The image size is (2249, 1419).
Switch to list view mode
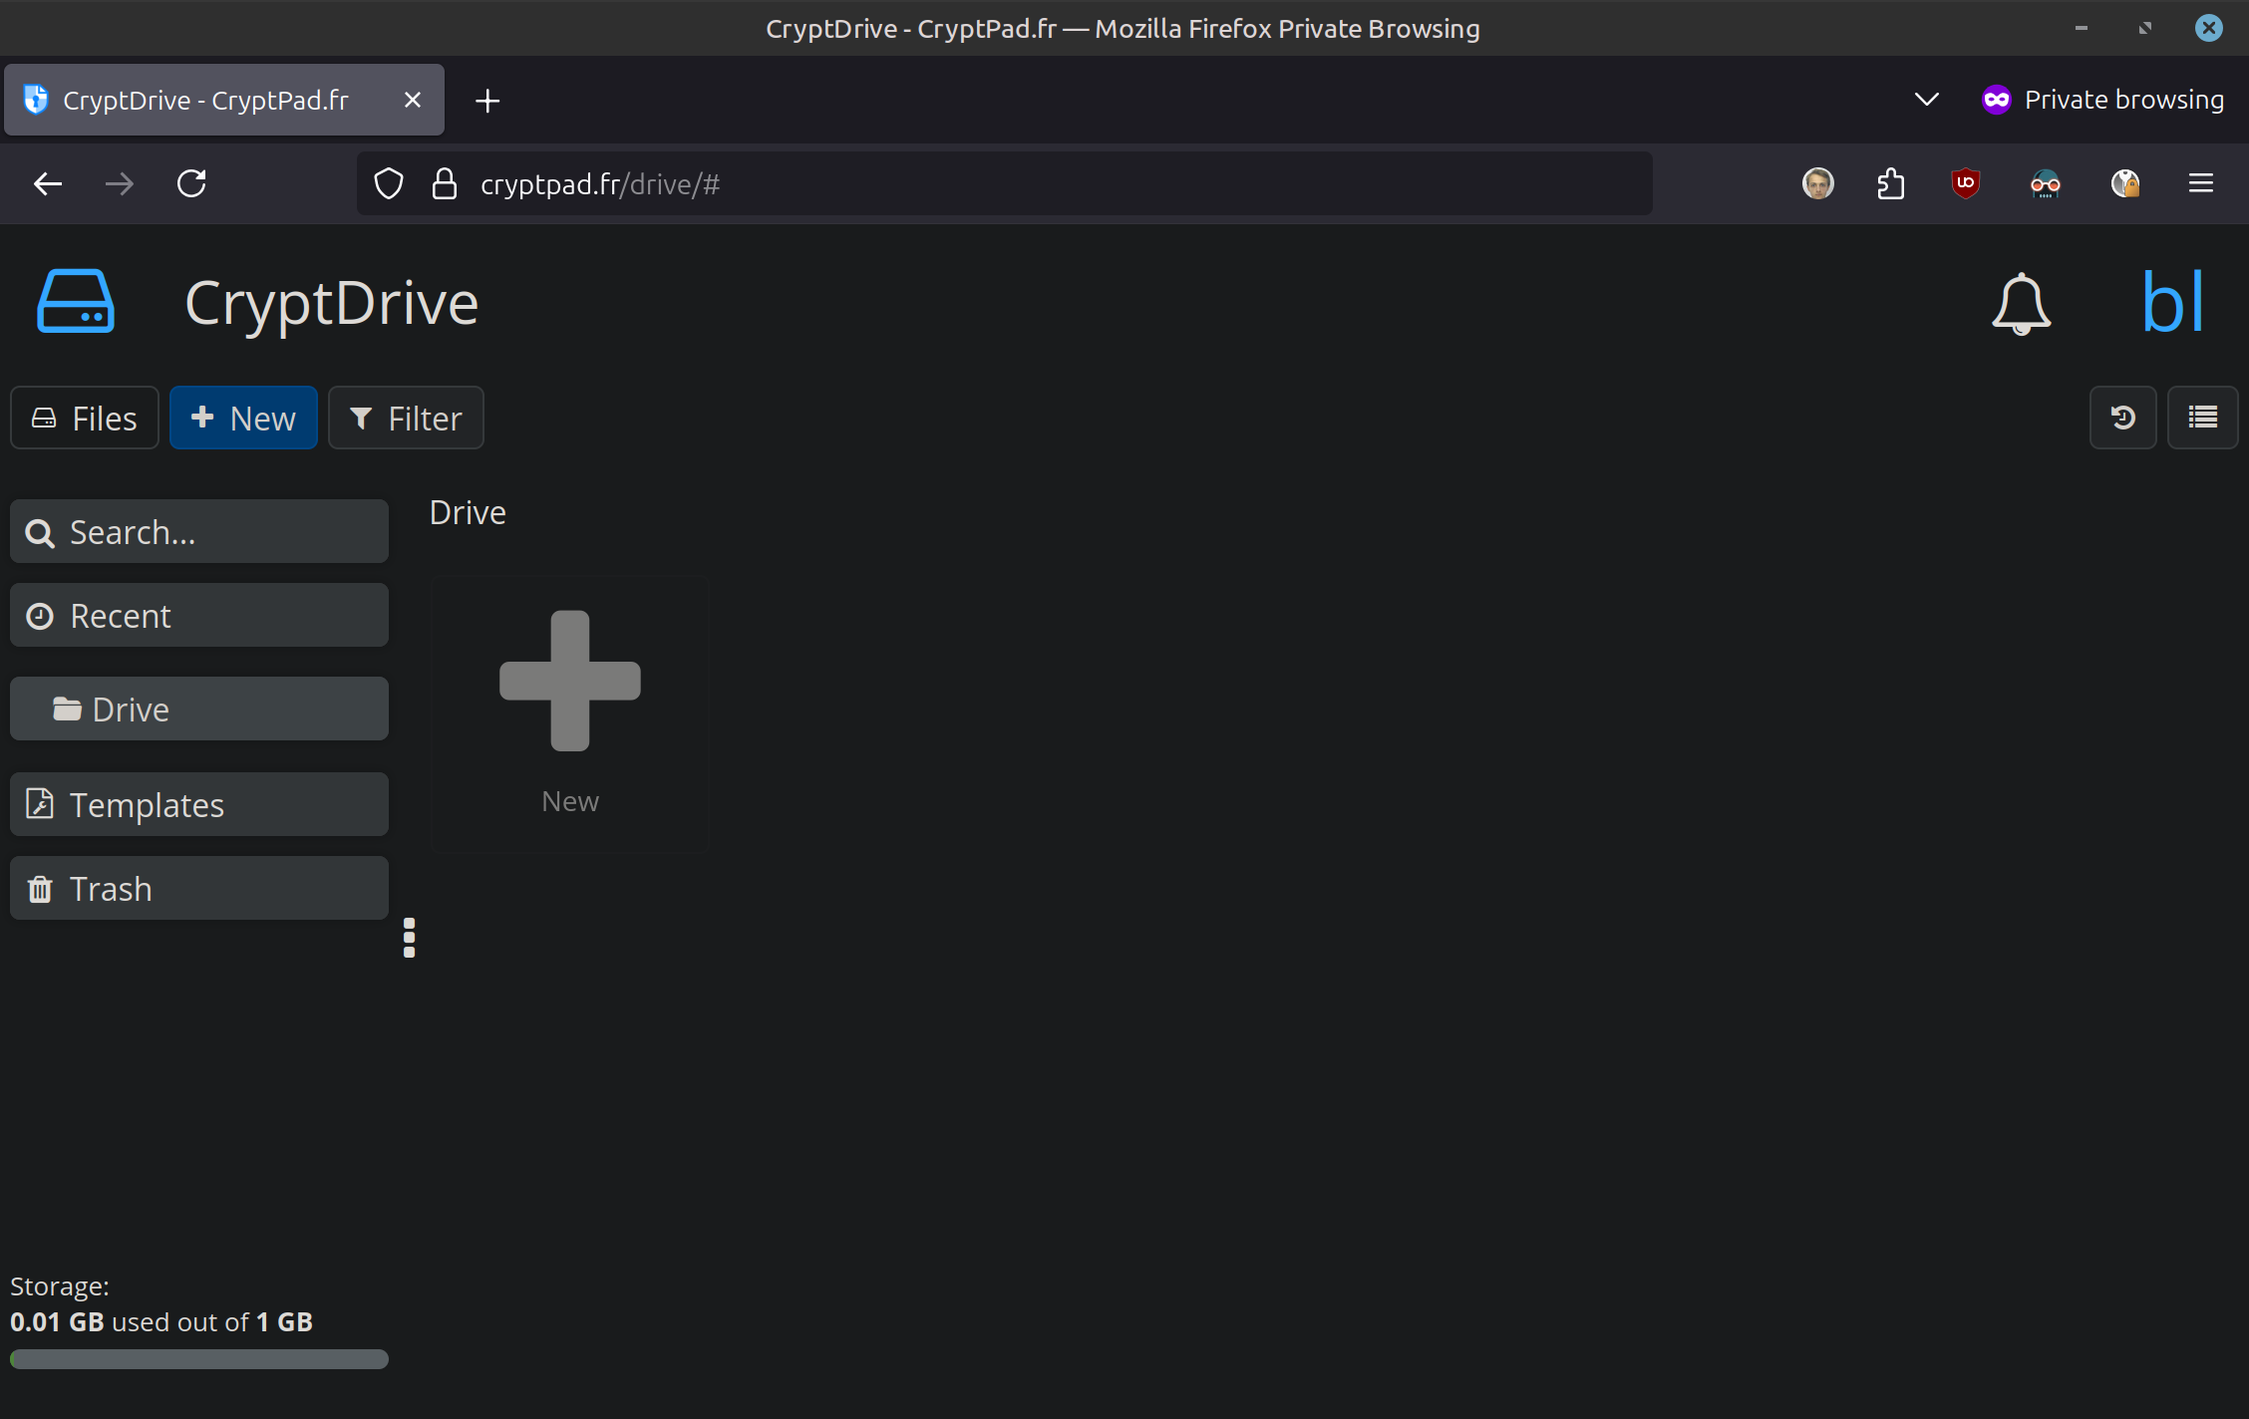pyautogui.click(x=2202, y=418)
